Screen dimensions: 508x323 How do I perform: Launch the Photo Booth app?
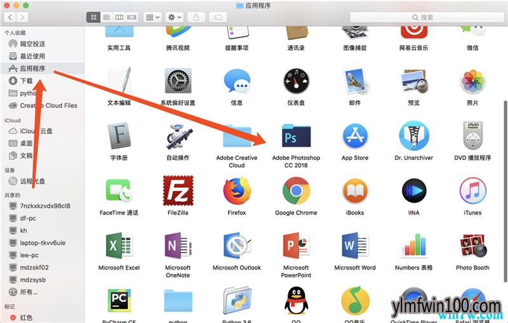click(472, 246)
